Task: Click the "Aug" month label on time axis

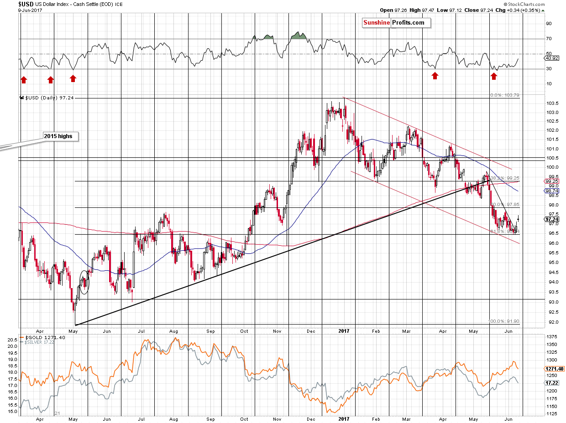Action: coord(173,331)
